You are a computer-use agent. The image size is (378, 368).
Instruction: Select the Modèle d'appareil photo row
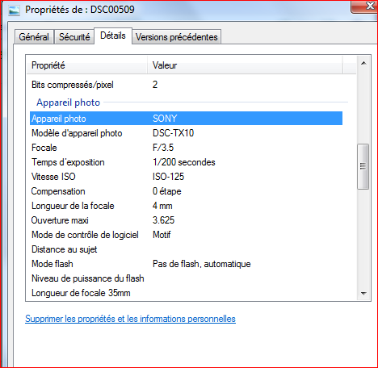click(x=186, y=133)
